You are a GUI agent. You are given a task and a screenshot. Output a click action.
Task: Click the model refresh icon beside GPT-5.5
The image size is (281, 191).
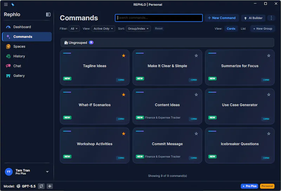[x=41, y=186]
